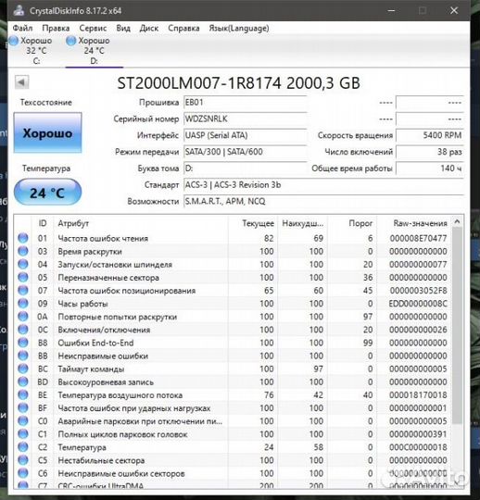Click status icon for attribute C0
This screenshot has height=500, width=480.
[x=23, y=421]
